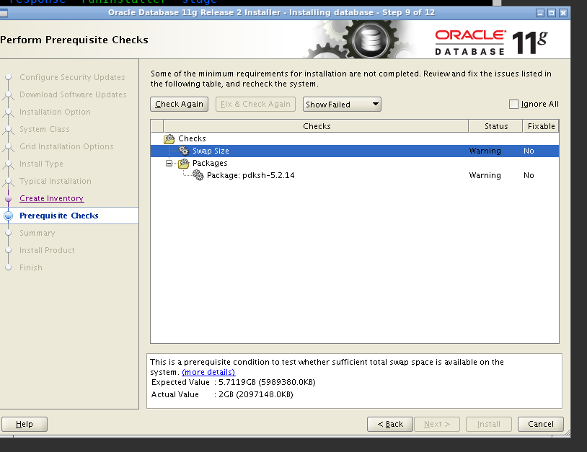This screenshot has height=452, width=587.
Task: Click the Next button
Action: [436, 424]
